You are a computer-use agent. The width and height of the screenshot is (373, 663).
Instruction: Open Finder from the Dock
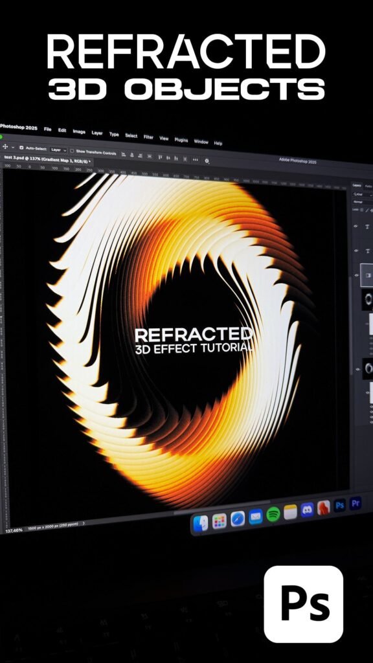click(201, 523)
